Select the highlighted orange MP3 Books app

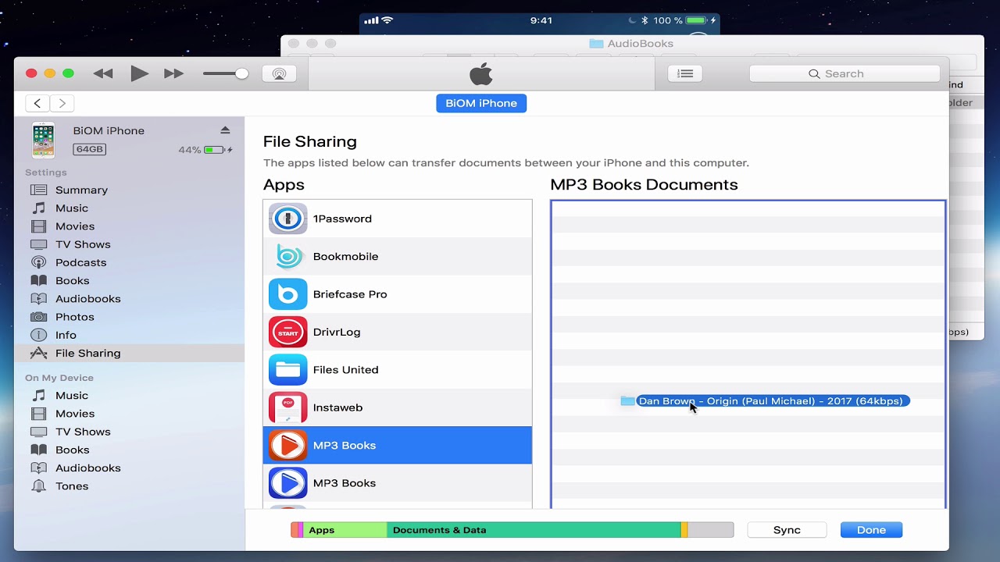(x=398, y=445)
